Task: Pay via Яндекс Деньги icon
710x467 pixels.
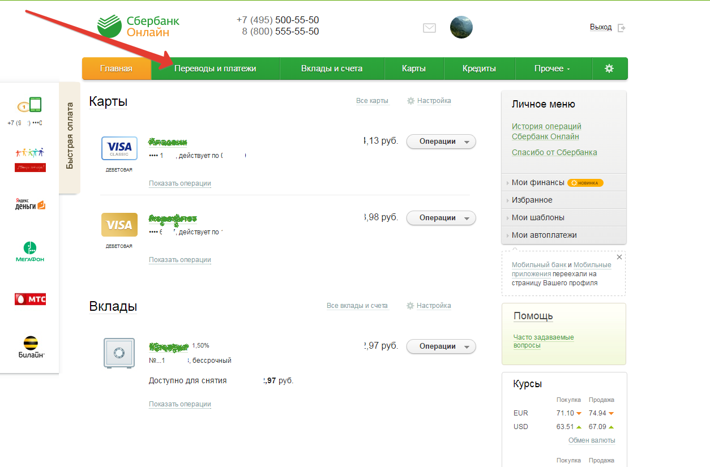Action: click(x=30, y=204)
